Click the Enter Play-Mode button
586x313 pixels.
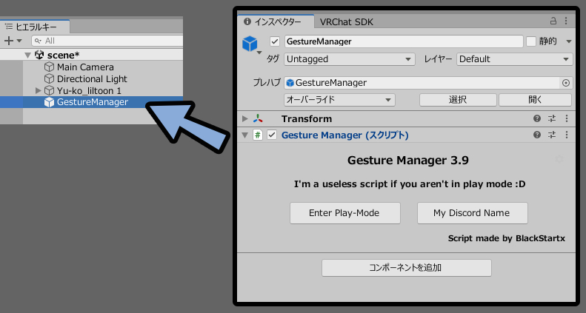click(345, 213)
